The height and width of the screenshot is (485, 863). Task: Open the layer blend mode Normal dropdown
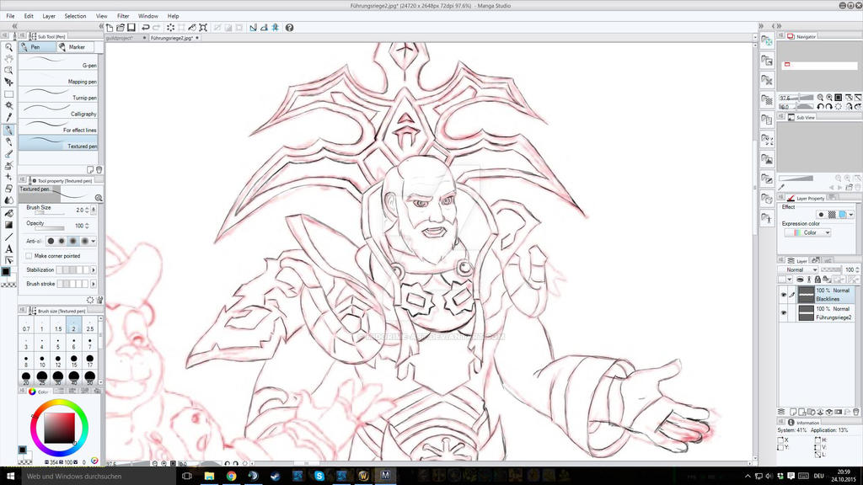tap(798, 269)
